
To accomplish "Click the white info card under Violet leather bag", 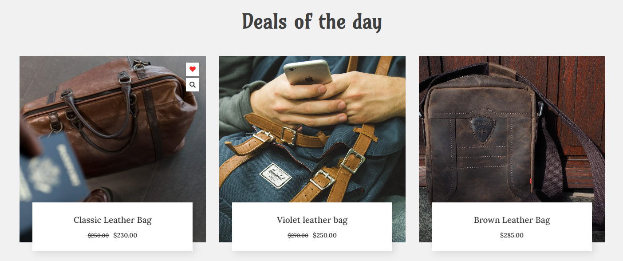I will pyautogui.click(x=312, y=227).
